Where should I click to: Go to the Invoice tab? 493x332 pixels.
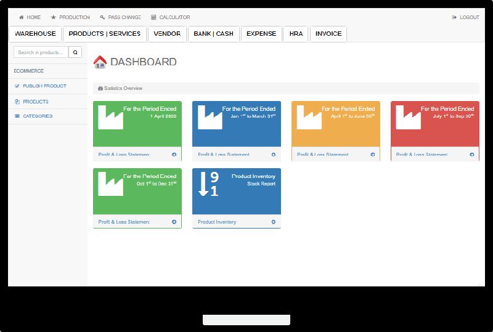pyautogui.click(x=328, y=34)
